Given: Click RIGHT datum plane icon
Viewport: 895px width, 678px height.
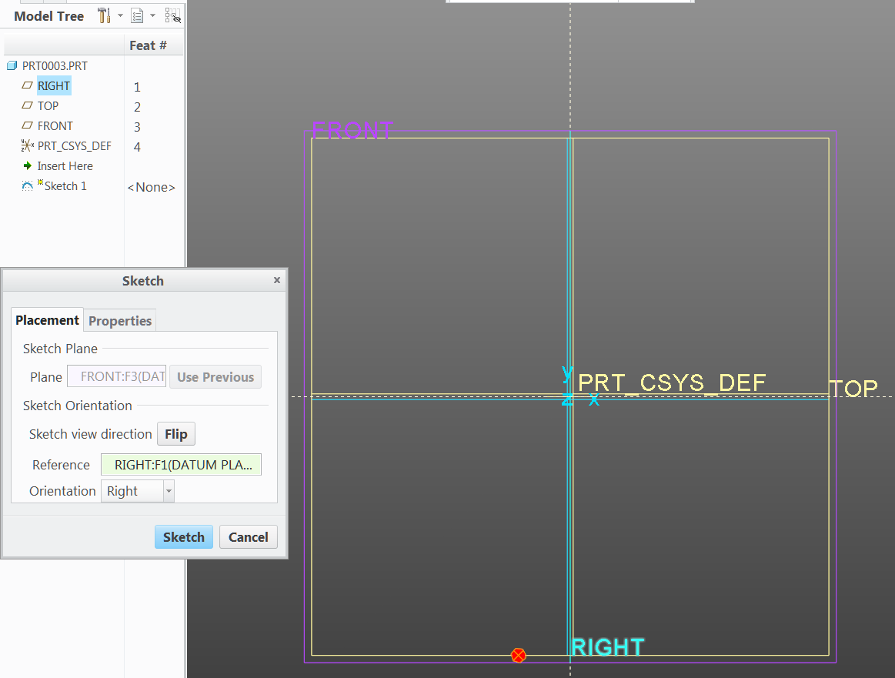Looking at the screenshot, I should [x=28, y=85].
